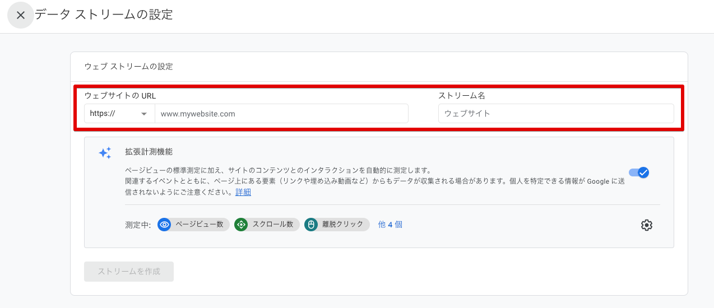Select the ページビュー数 chip
Screen dimensions: 714x308
pyautogui.click(x=193, y=225)
